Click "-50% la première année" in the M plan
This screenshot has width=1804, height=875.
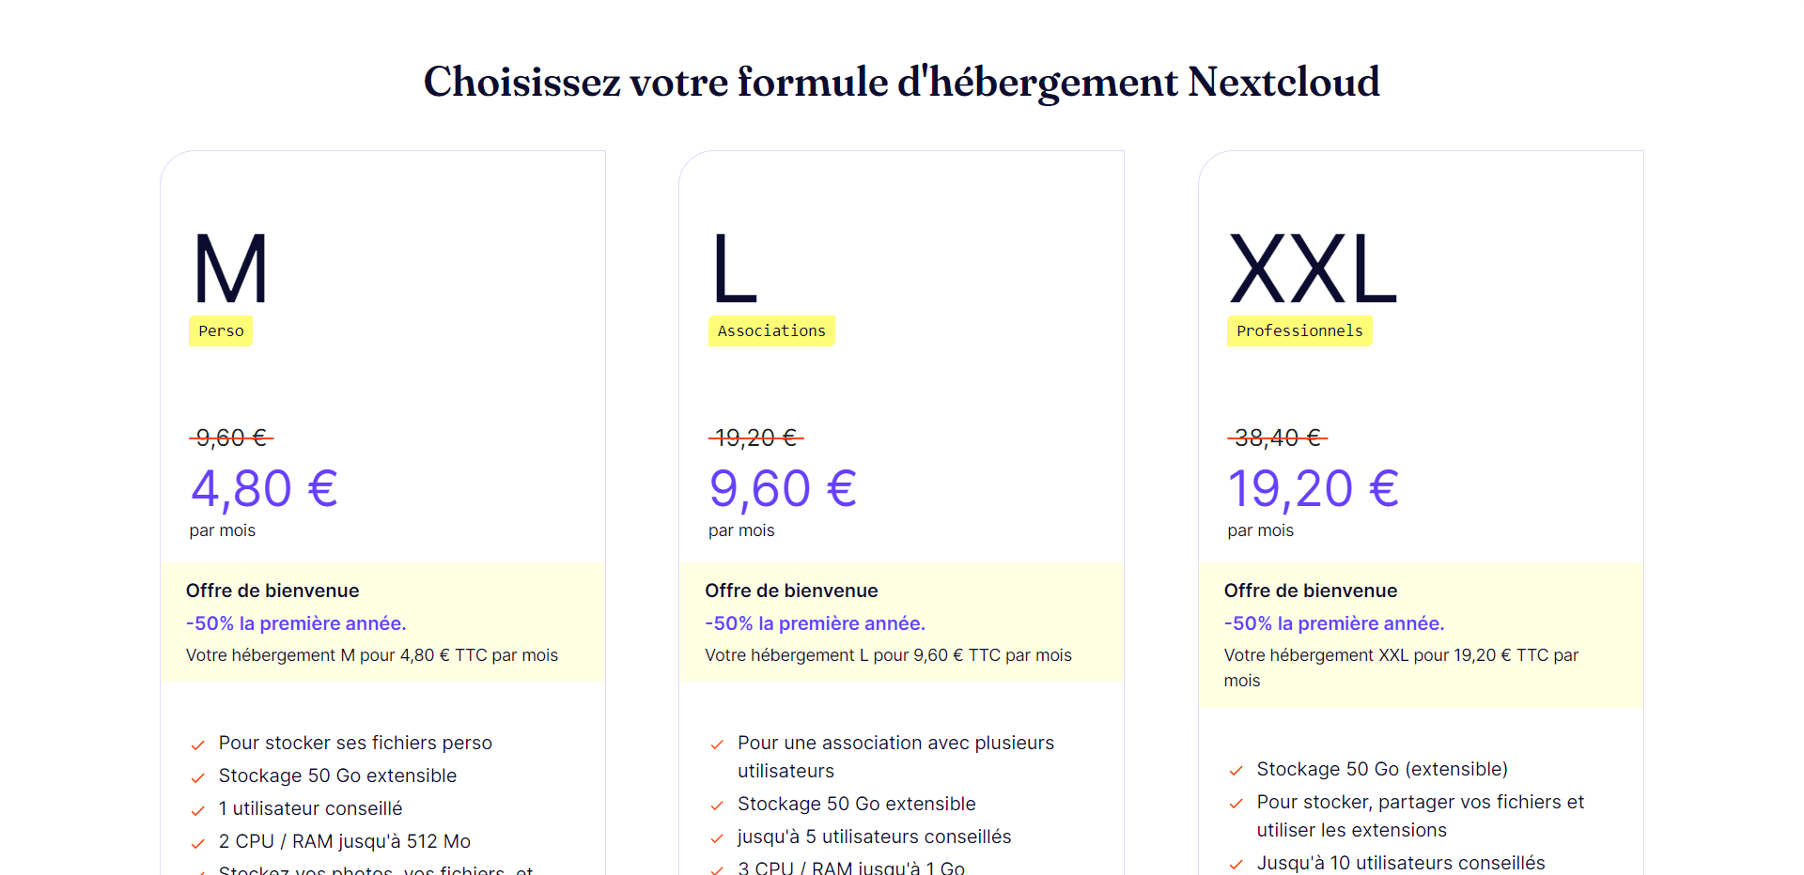tap(296, 623)
